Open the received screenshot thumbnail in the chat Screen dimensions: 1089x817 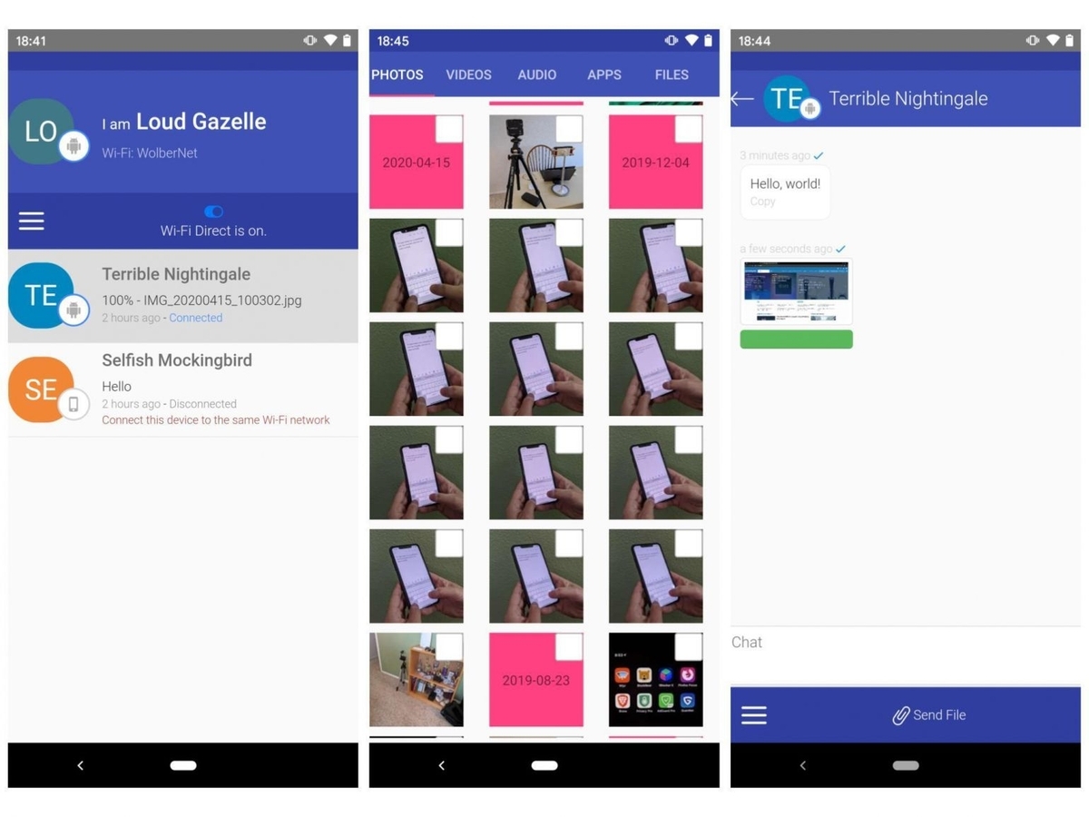pos(796,290)
